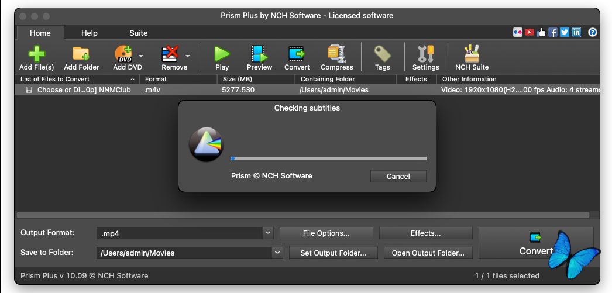
Task: Open the Output Format dropdown
Action: tap(268, 233)
